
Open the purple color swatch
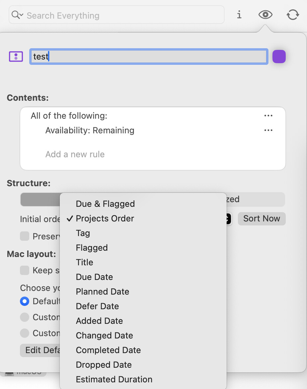pyautogui.click(x=279, y=57)
